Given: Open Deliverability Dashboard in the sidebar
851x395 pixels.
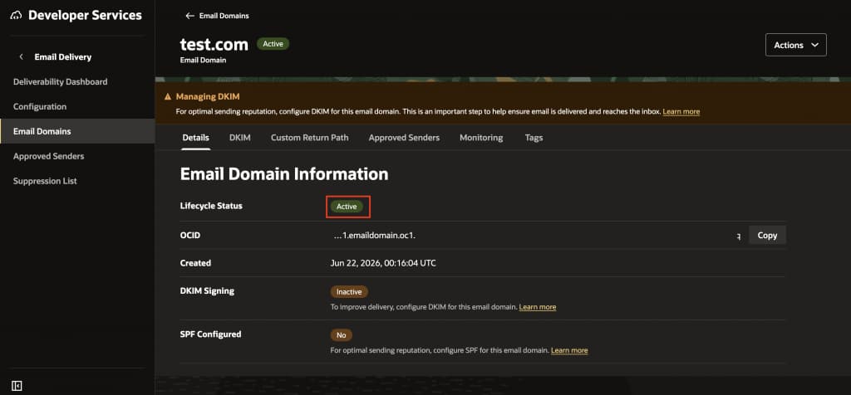Looking at the screenshot, I should point(60,82).
